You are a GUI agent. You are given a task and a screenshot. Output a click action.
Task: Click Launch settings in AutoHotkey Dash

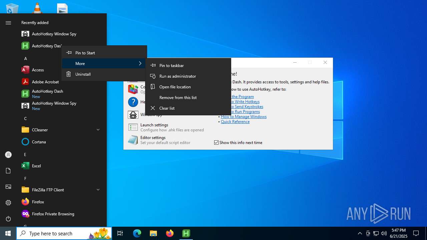point(166,127)
